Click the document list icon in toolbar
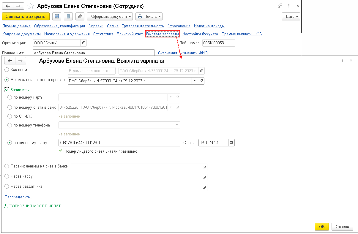Image resolution: width=358 pixels, height=234 pixels. [x=69, y=17]
